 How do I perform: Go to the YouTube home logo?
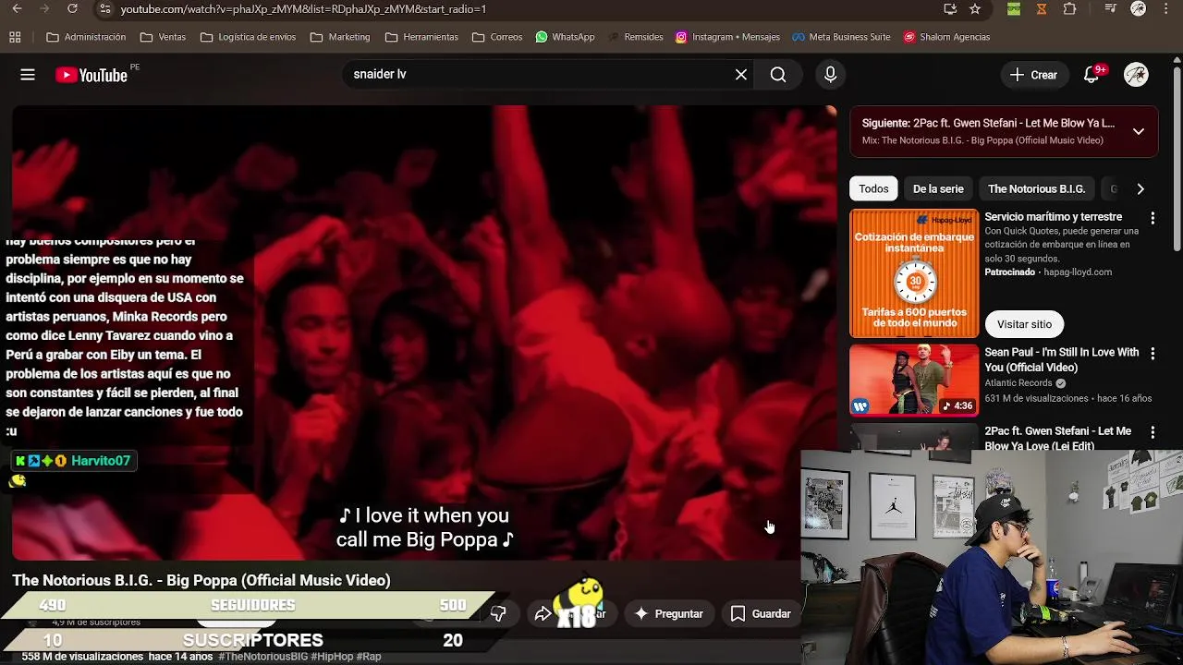click(91, 76)
